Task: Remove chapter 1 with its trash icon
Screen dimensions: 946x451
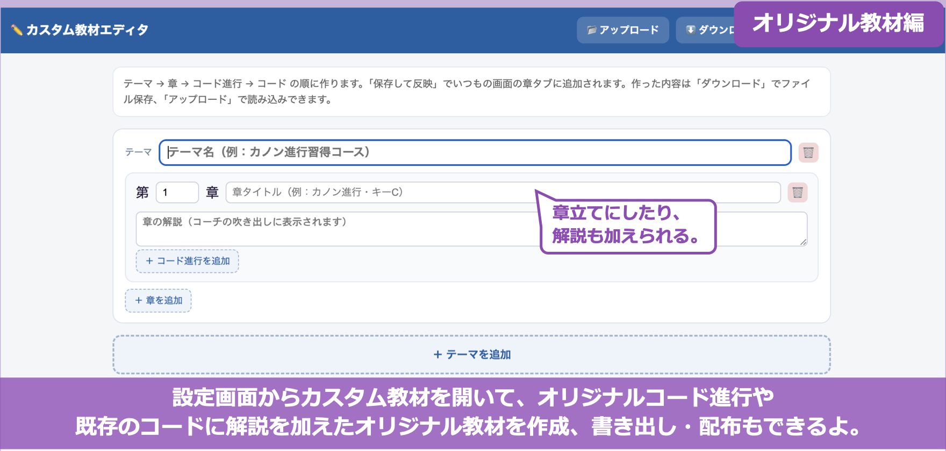Action: tap(798, 192)
